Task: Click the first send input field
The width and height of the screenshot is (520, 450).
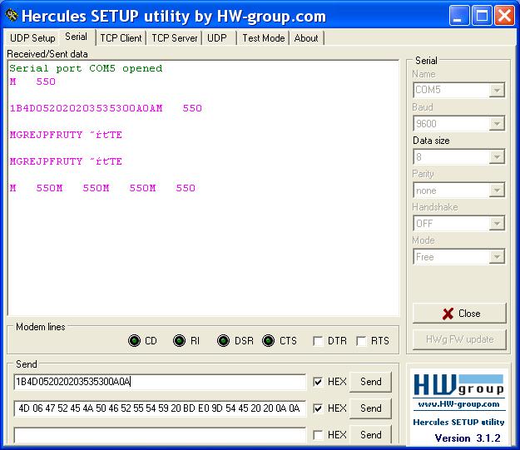Action: [160, 382]
